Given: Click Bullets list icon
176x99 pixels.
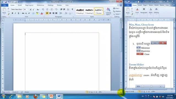Looking at the screenshot, I should coord(47,9).
